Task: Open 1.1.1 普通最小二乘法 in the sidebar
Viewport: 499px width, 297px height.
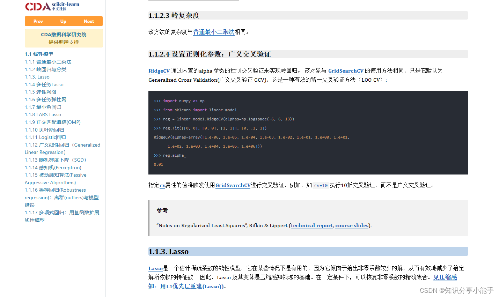Action: (48, 62)
